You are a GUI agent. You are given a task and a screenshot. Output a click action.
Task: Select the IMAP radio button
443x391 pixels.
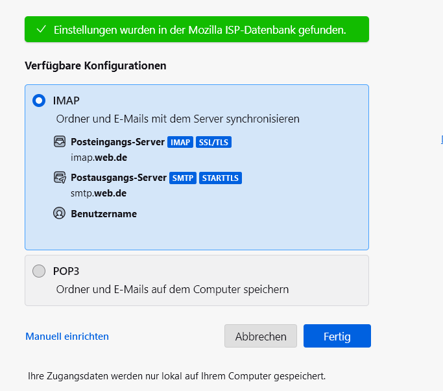pos(39,101)
